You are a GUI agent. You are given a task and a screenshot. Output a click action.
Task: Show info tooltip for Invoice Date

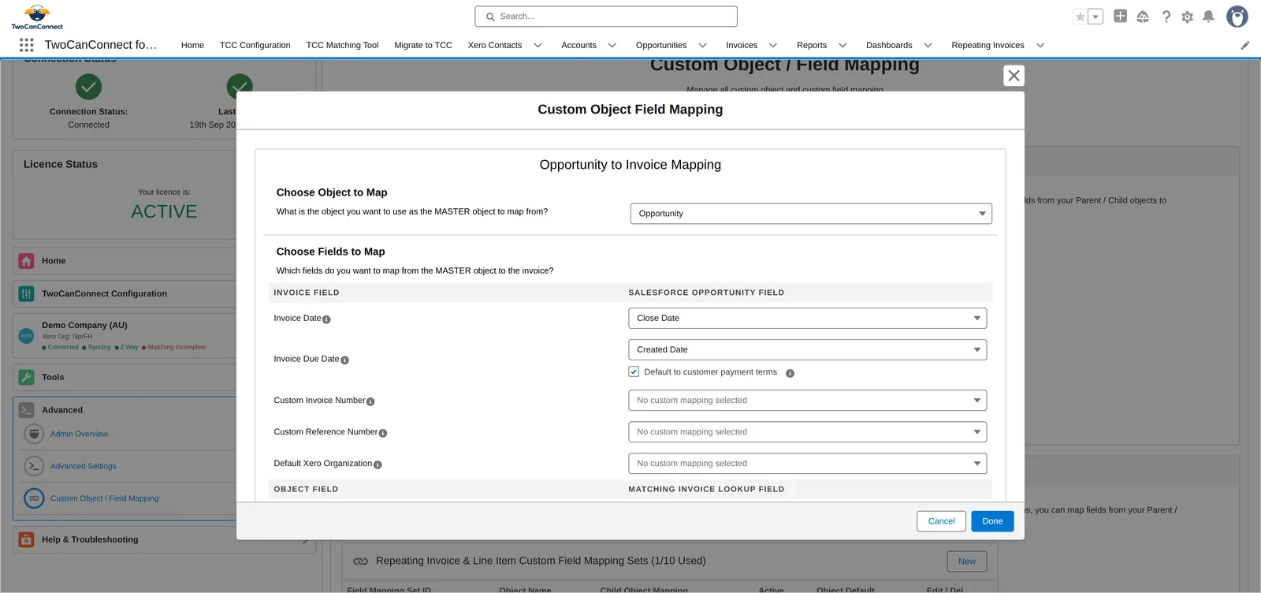pyautogui.click(x=326, y=319)
